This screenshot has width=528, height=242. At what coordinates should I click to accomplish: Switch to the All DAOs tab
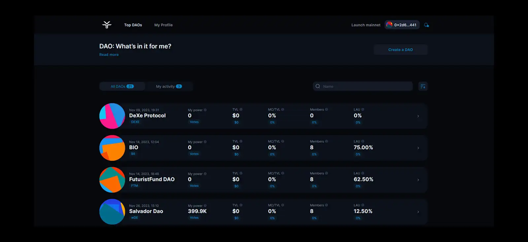pos(122,86)
